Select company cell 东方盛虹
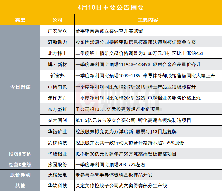Screen dimensions: 222x191 point(57,109)
